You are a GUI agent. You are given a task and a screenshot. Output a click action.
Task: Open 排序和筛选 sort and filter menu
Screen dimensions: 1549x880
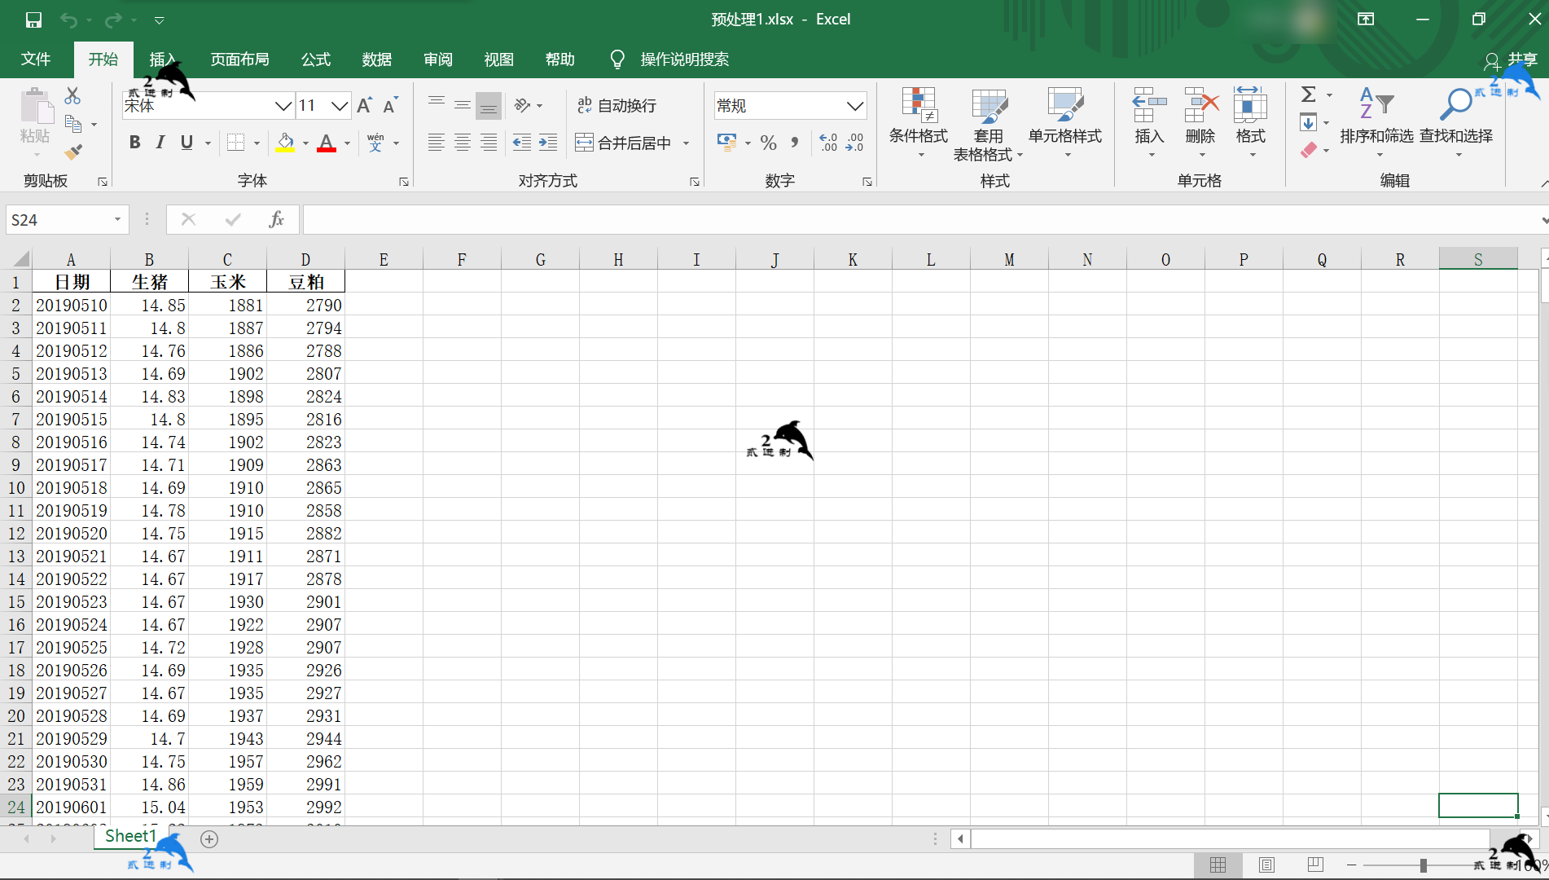click(x=1376, y=122)
